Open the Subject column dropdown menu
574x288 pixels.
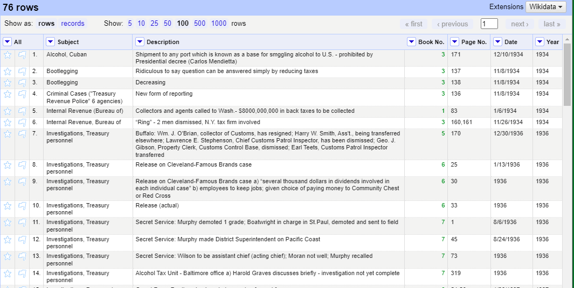pos(50,42)
